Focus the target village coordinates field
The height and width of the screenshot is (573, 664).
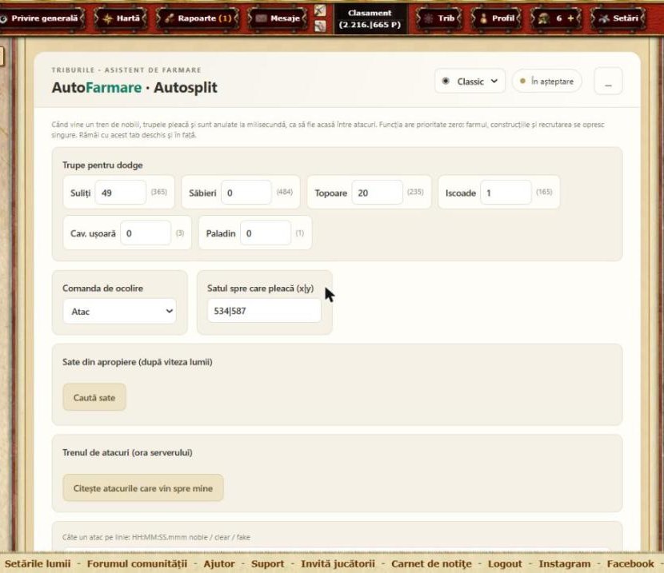click(264, 311)
